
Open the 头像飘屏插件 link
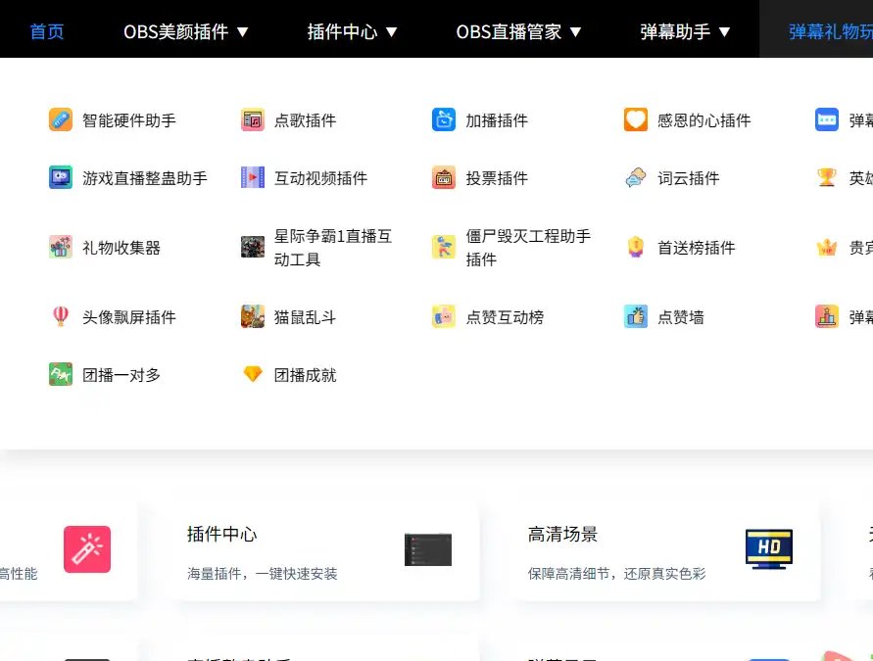pos(129,317)
